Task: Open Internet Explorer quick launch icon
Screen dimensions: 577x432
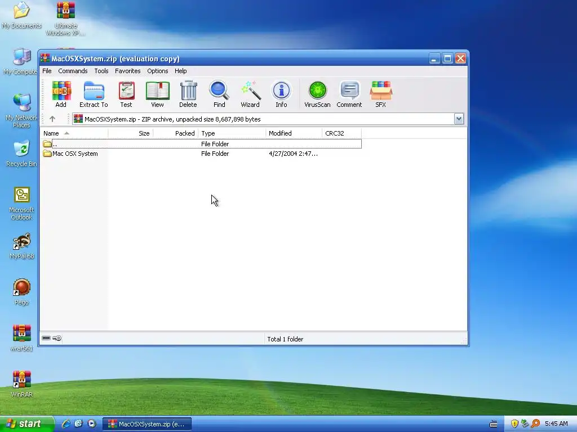Action: (66, 424)
